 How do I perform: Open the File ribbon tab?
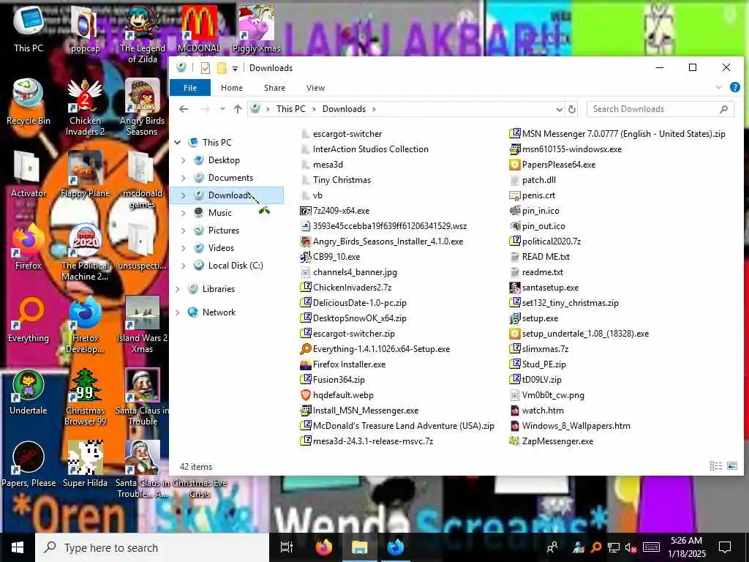pos(190,88)
